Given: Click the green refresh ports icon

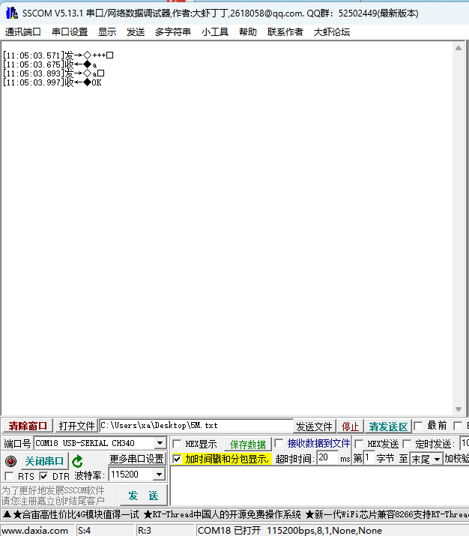Looking at the screenshot, I should 77,461.
